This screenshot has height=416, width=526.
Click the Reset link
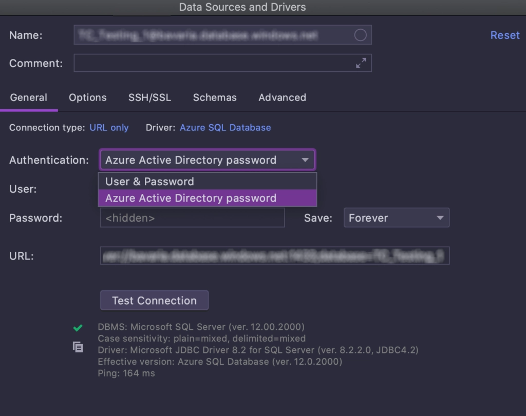[505, 35]
